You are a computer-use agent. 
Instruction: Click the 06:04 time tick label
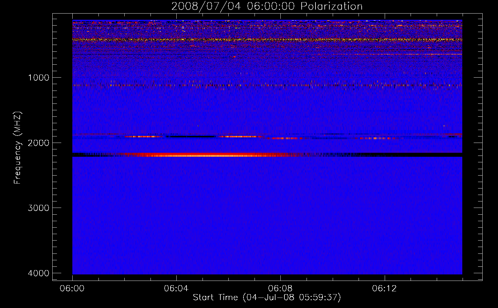pyautogui.click(x=176, y=289)
